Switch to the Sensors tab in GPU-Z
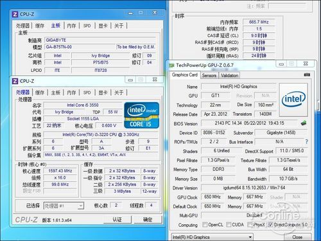321x241 pixels. click(209, 75)
